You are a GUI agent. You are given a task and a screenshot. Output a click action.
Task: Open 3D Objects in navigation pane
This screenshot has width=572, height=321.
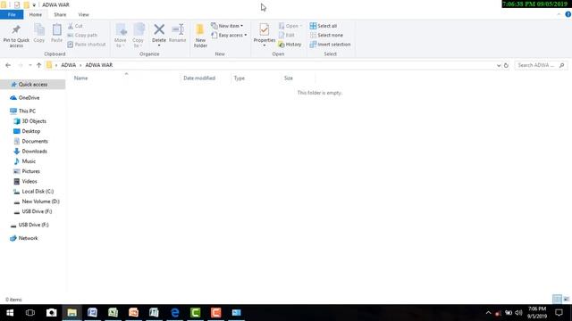[34, 121]
